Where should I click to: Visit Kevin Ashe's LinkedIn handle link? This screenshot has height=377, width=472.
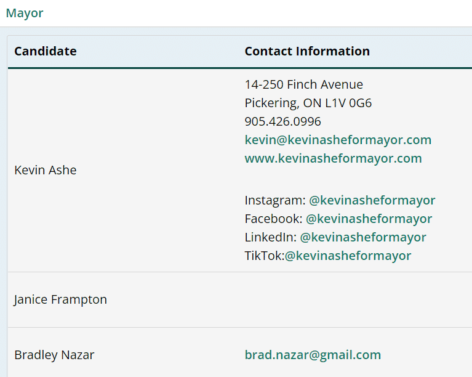coord(363,237)
